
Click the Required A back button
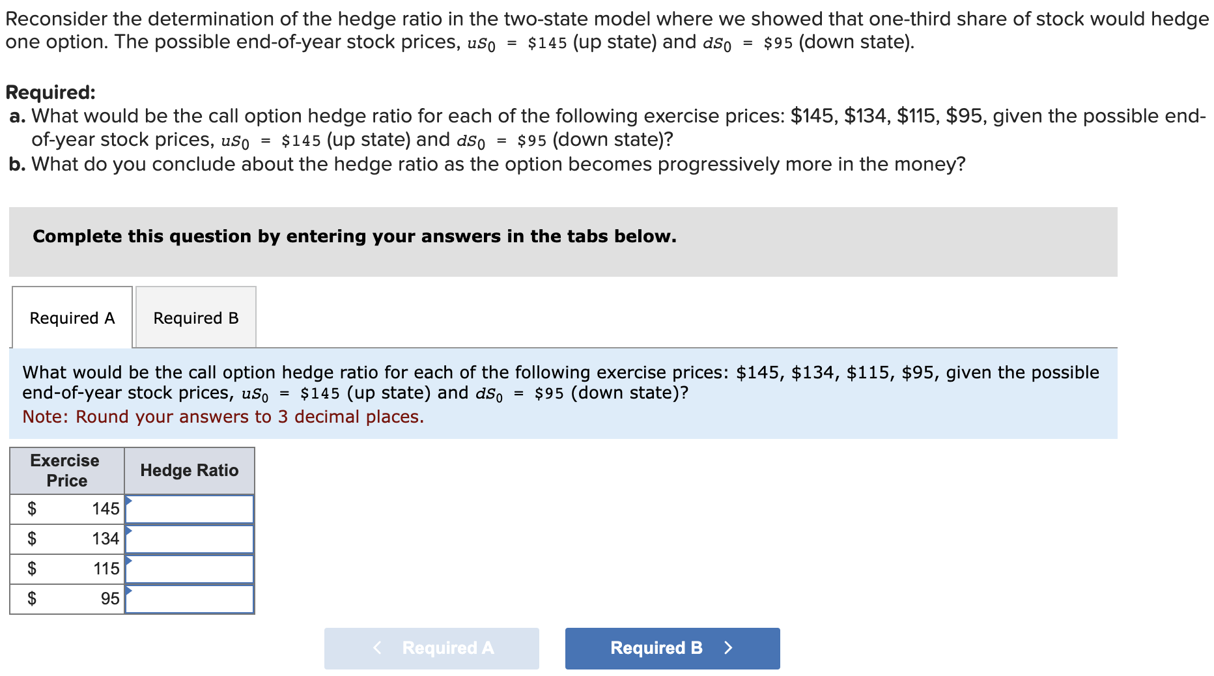pyautogui.click(x=431, y=648)
